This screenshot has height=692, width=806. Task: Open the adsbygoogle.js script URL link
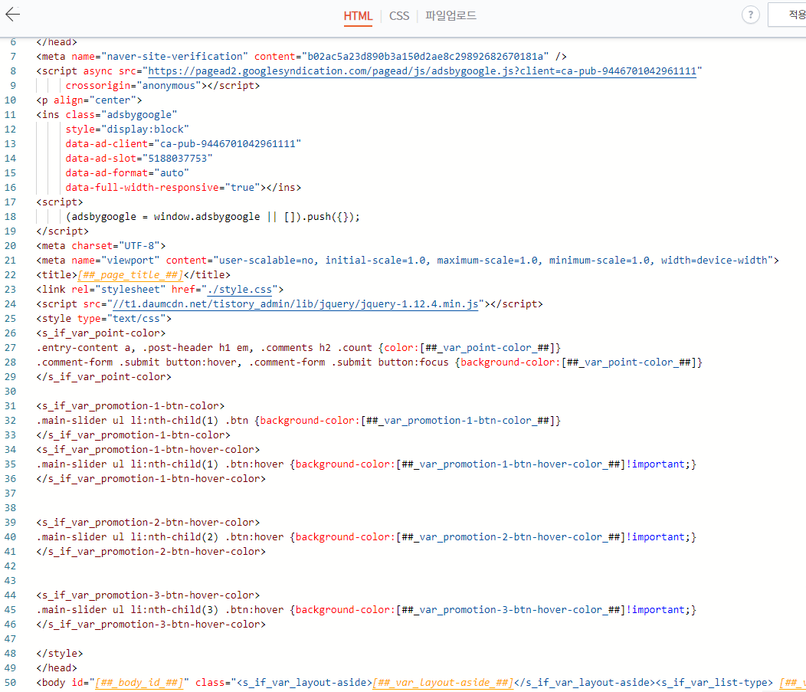(x=422, y=71)
